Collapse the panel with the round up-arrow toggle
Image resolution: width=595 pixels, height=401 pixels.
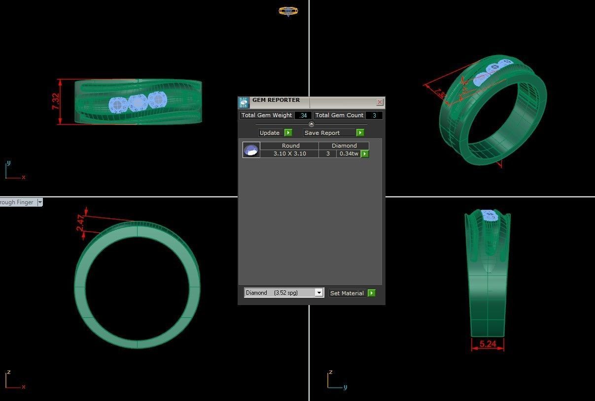click(x=311, y=124)
